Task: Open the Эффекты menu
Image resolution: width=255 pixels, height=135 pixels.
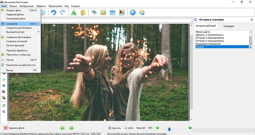Action: [41, 6]
